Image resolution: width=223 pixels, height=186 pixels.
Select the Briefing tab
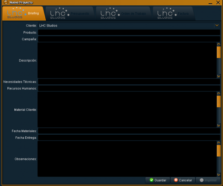pos(24,13)
